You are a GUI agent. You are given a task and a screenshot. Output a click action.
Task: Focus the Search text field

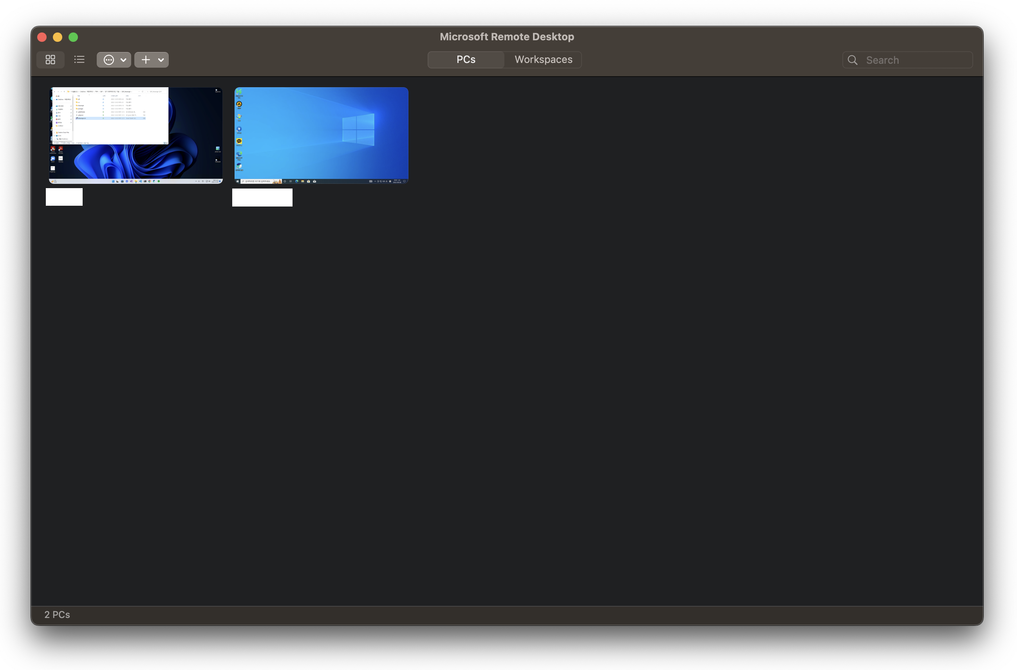tap(916, 60)
